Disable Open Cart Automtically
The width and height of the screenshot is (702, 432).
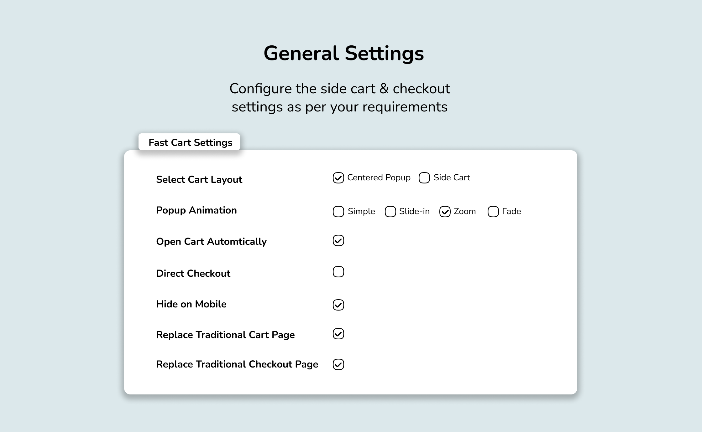[x=338, y=241]
